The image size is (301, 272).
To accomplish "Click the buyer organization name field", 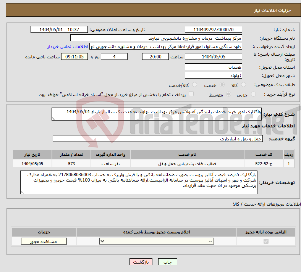I will [x=156, y=38].
